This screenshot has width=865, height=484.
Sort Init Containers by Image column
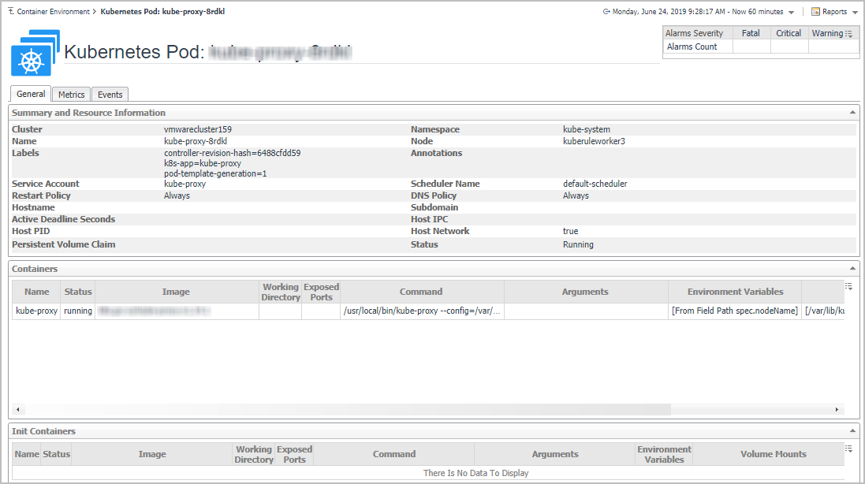click(152, 454)
